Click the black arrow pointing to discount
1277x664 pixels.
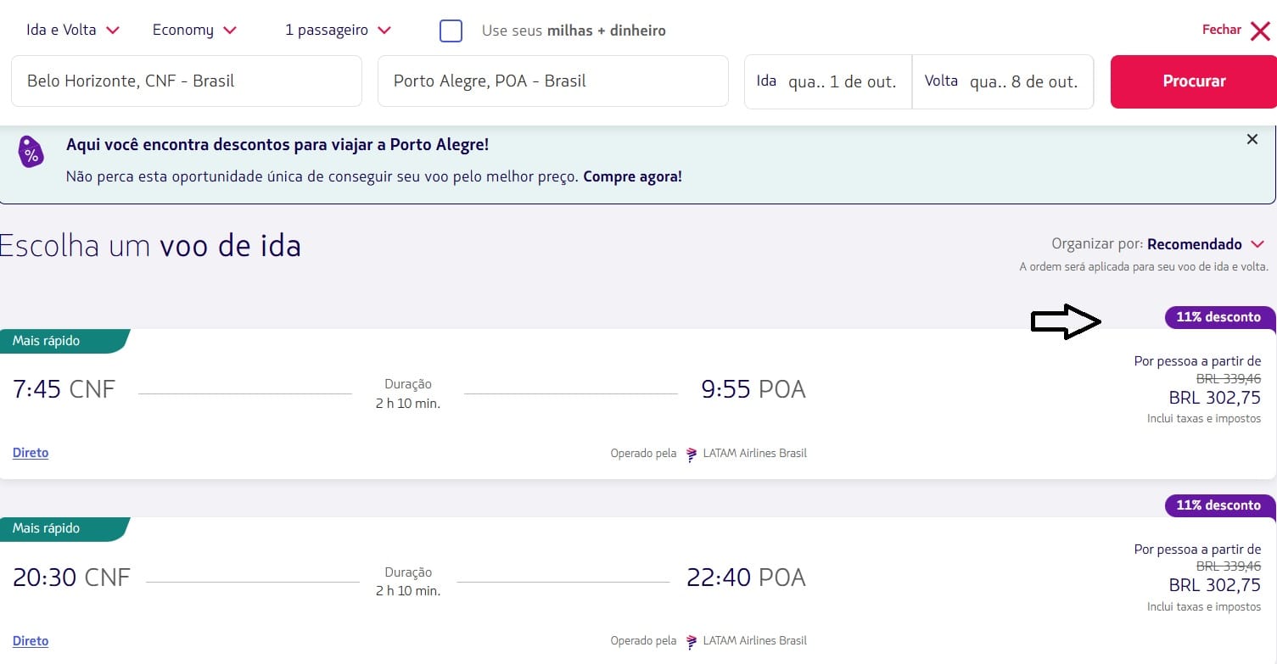pos(1065,322)
